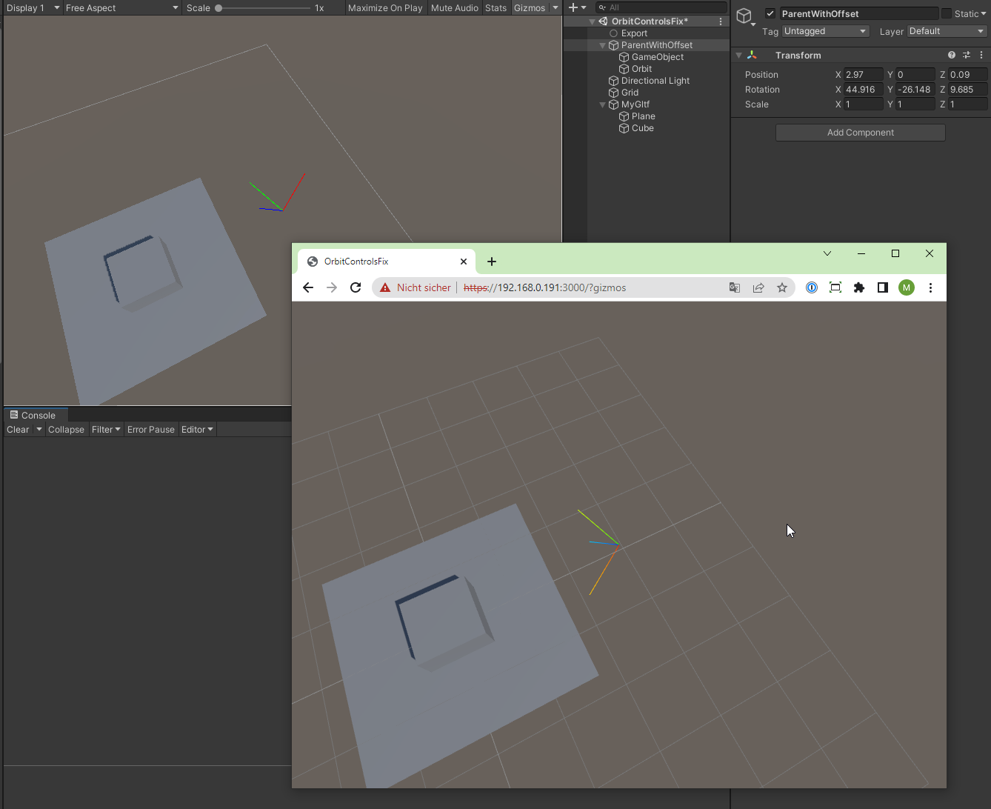Open the Layer Default dropdown
991x809 pixels.
pyautogui.click(x=946, y=31)
